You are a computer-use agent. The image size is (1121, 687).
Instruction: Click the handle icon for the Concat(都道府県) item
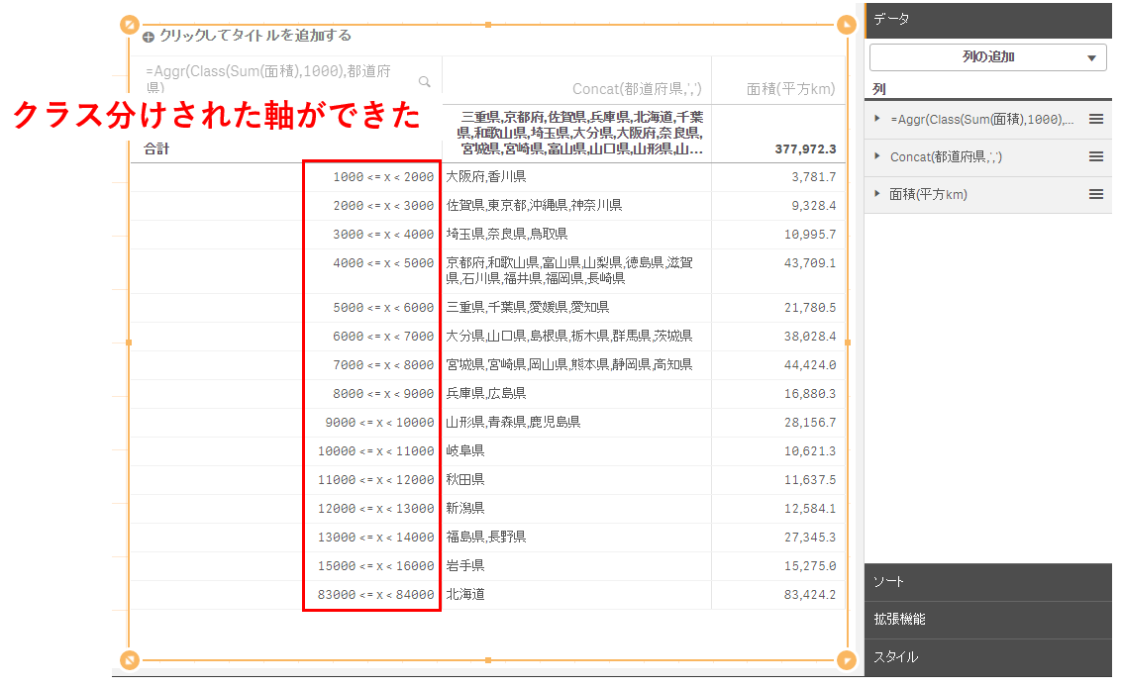coord(1095,156)
